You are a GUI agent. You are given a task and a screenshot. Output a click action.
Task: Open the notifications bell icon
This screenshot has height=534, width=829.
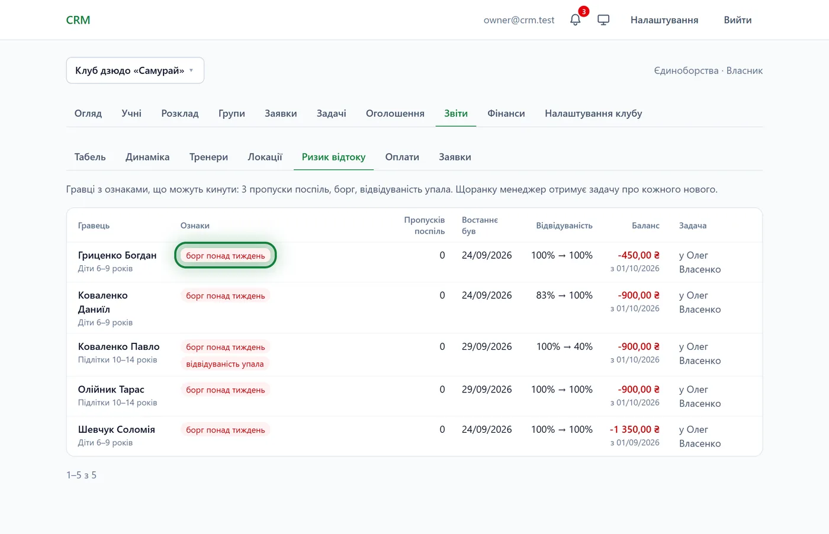pos(575,20)
